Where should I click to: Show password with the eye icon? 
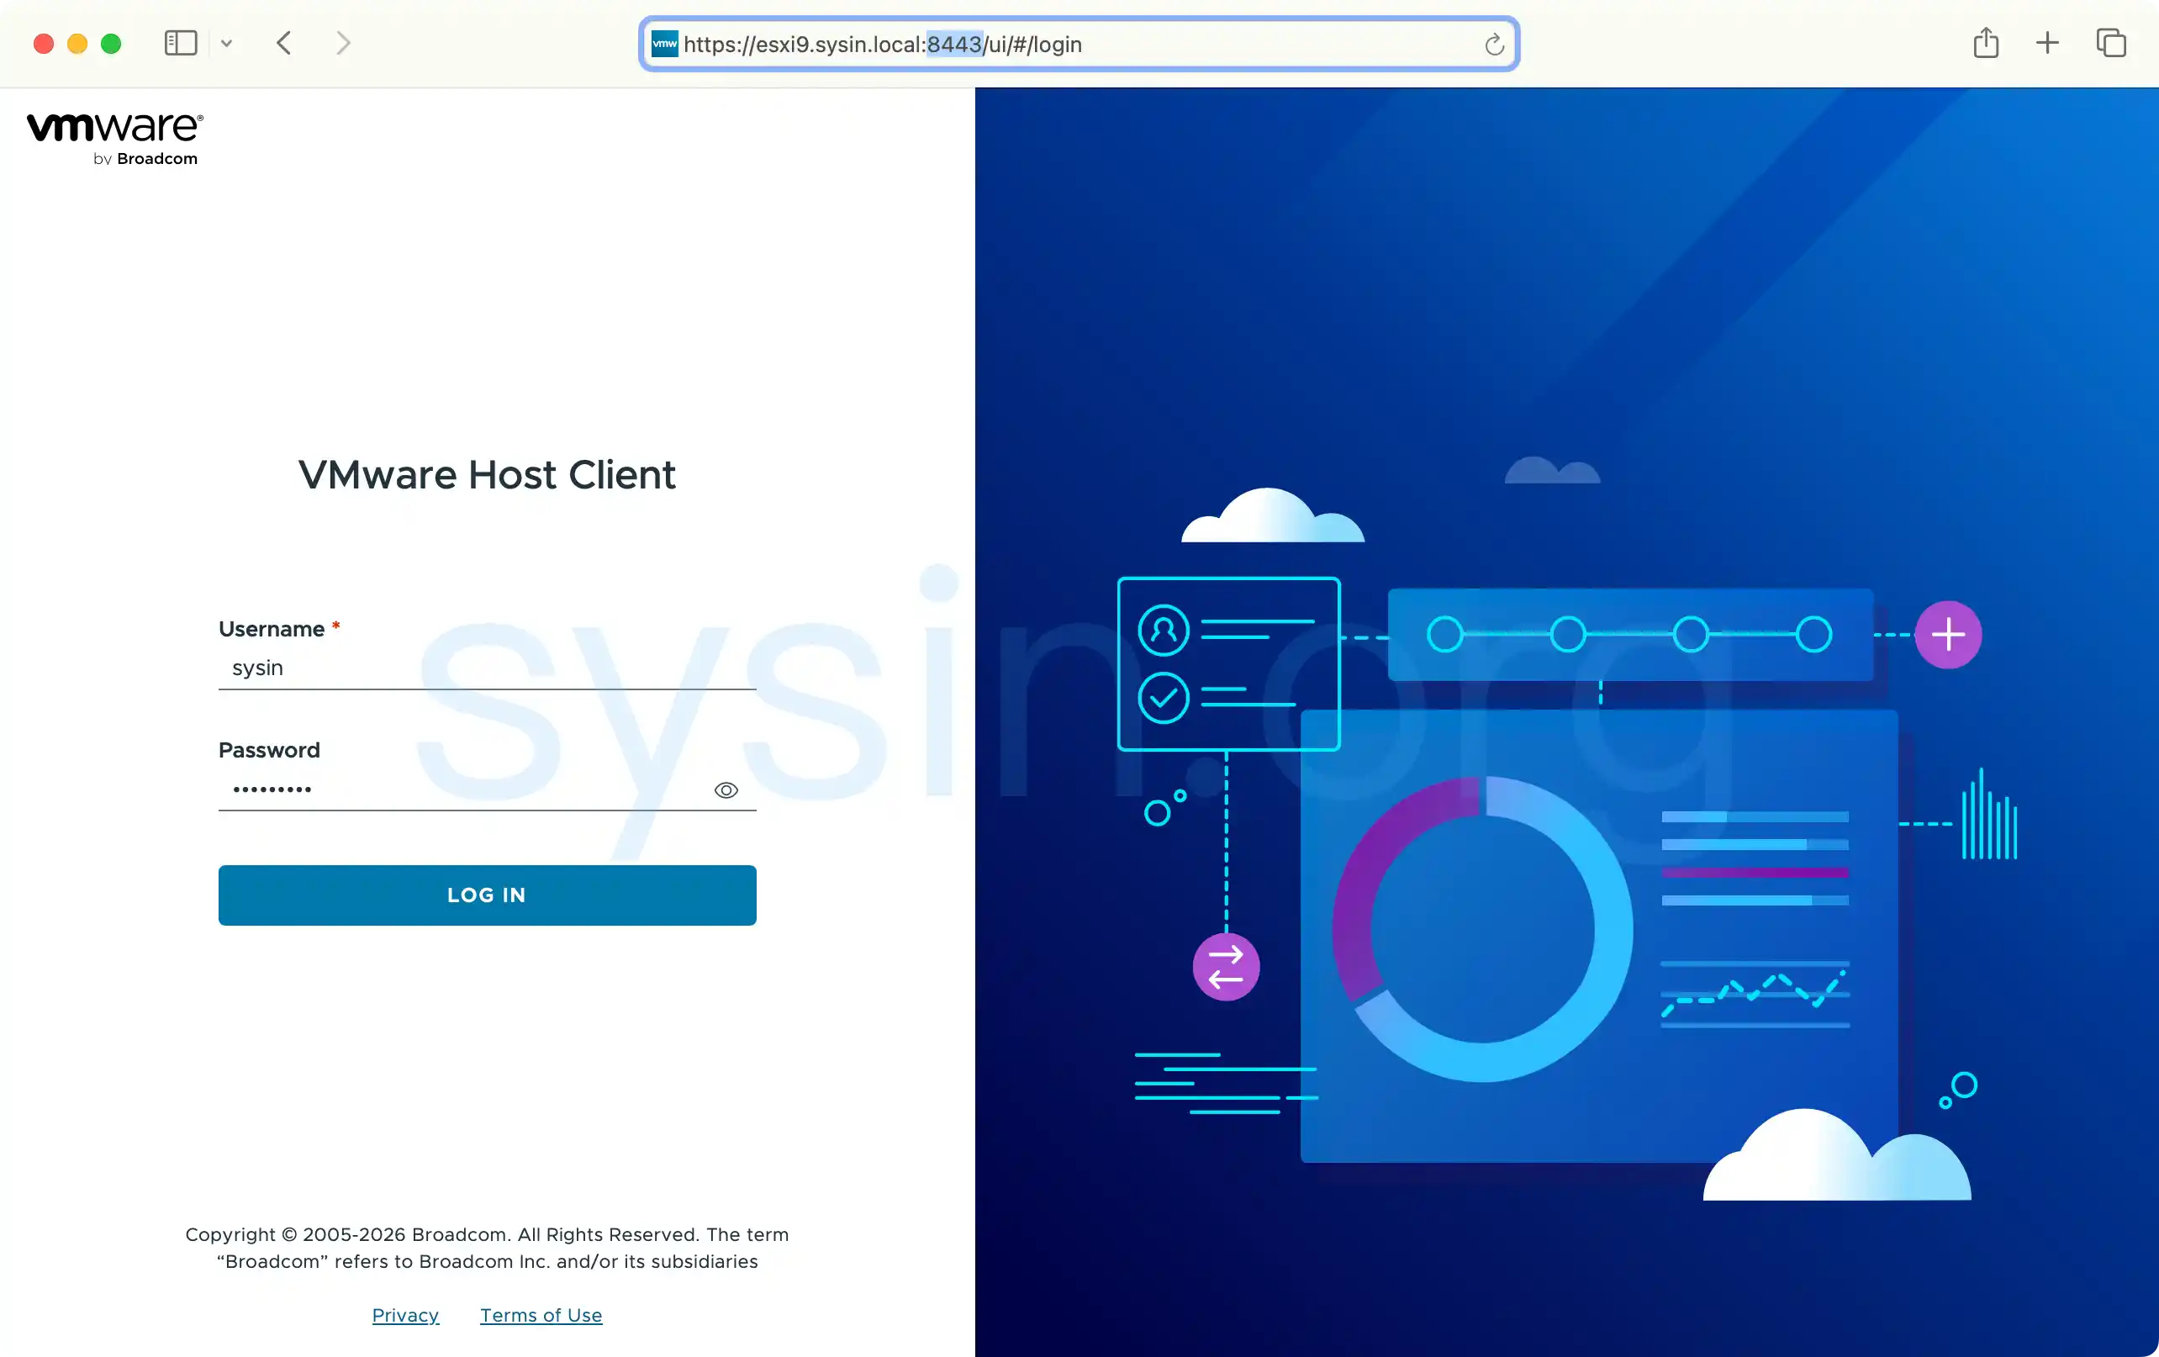[726, 790]
